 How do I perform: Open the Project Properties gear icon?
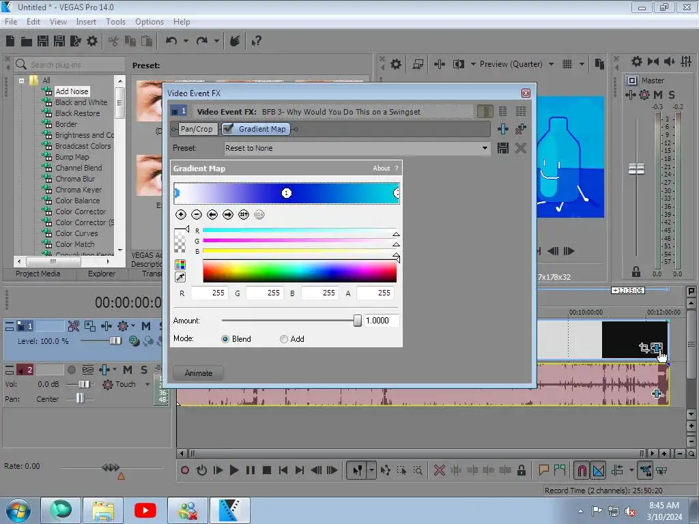[92, 42]
